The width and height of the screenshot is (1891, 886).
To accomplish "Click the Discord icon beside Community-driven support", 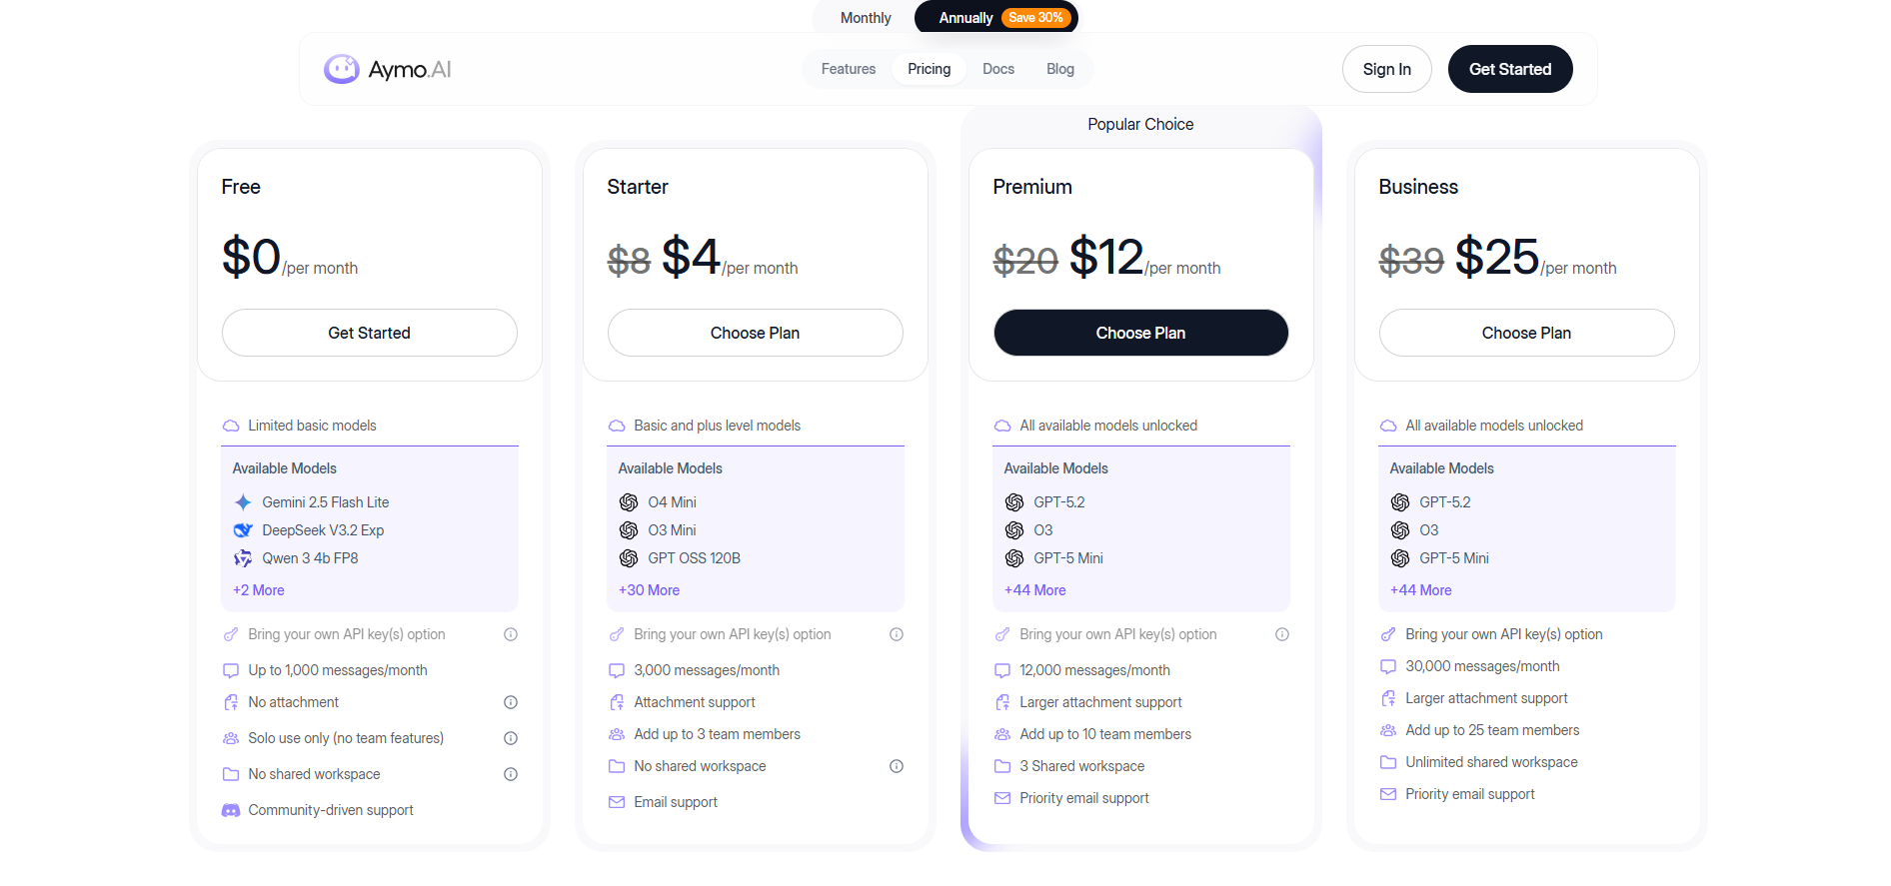I will (x=230, y=809).
